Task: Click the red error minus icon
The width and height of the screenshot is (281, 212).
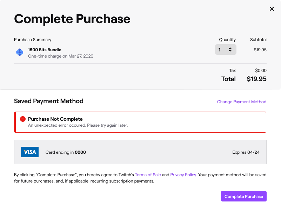Action: (23, 119)
